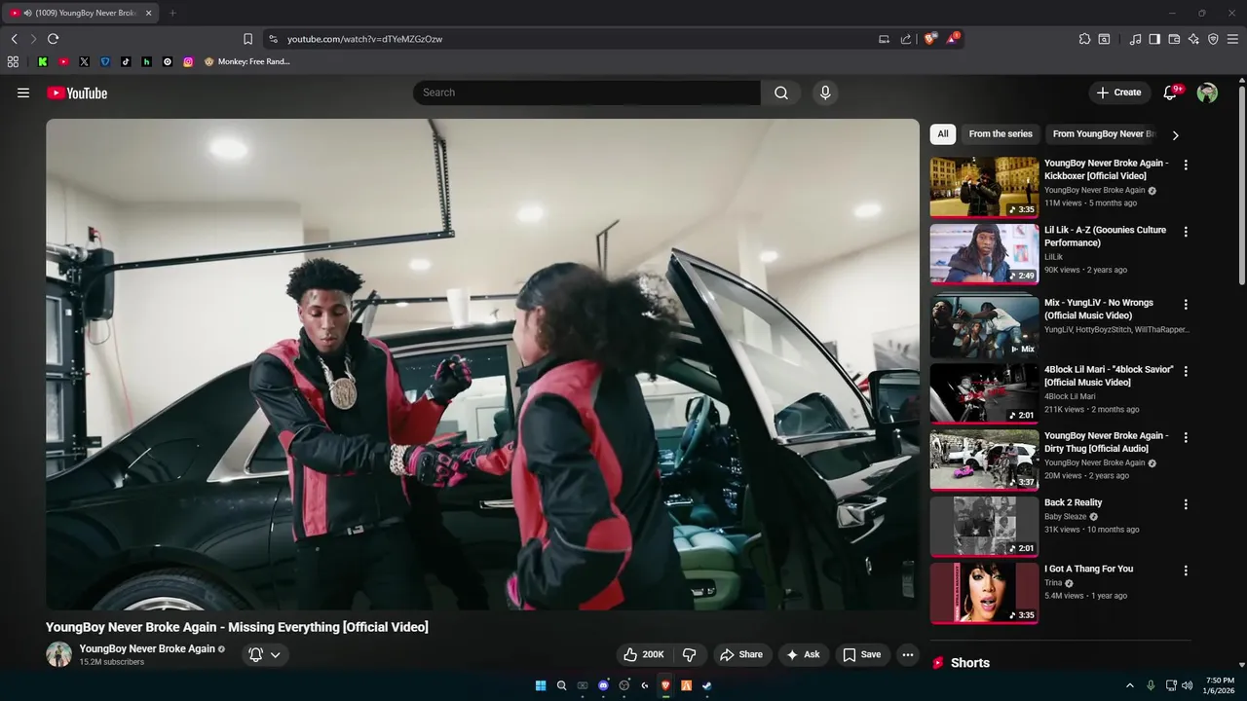The image size is (1247, 701).
Task: Open subscription notification bell dropdown
Action: [264, 654]
